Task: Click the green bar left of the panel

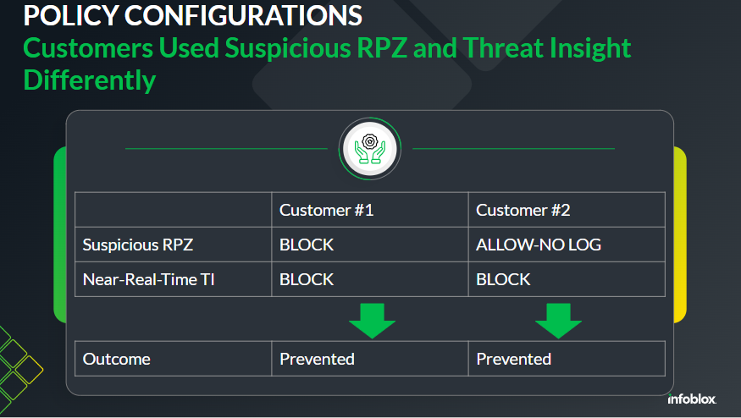Action: pos(59,234)
